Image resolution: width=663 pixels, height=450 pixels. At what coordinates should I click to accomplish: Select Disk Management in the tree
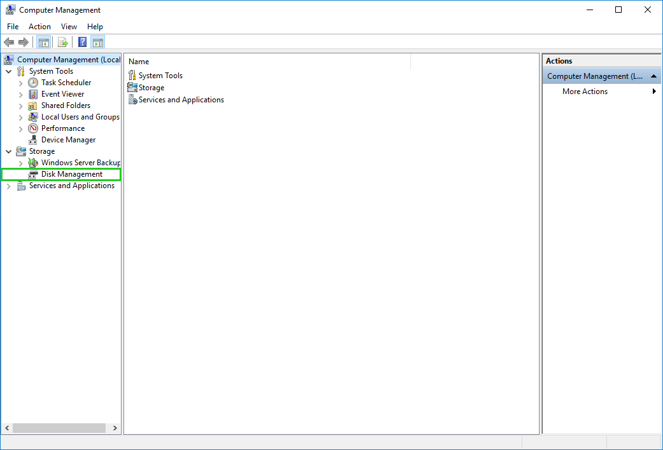click(x=71, y=174)
